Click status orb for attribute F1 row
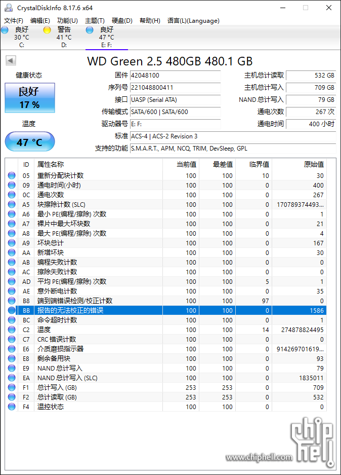Image resolution: width=341 pixels, height=475 pixels. [x=12, y=387]
